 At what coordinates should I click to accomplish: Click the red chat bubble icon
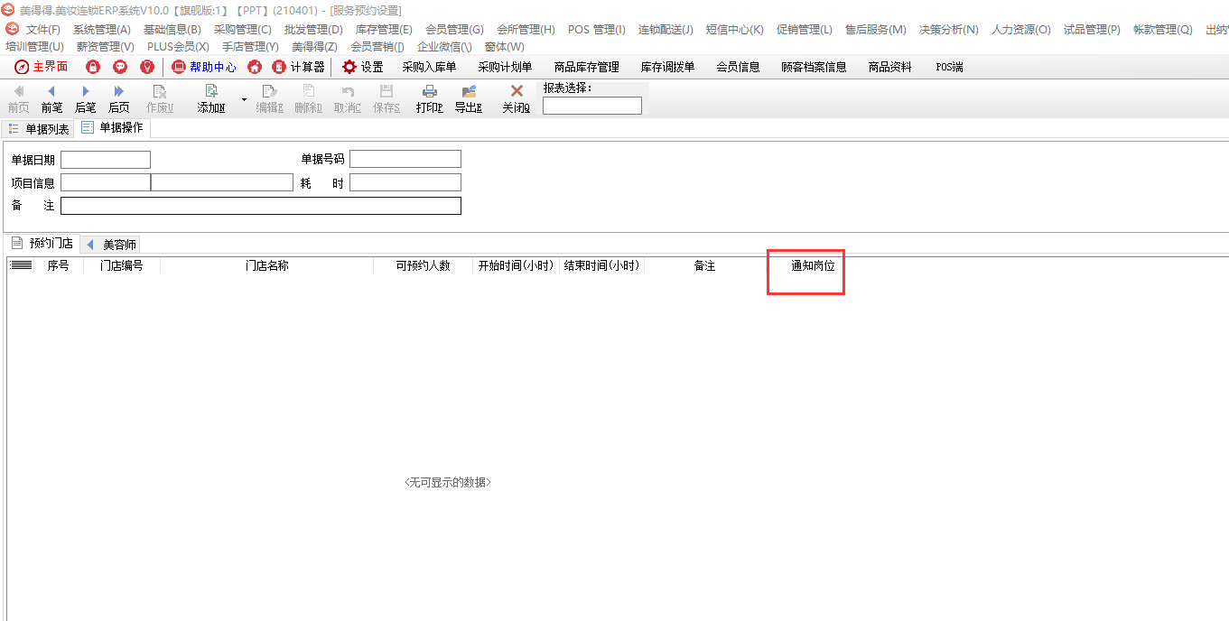(x=120, y=67)
